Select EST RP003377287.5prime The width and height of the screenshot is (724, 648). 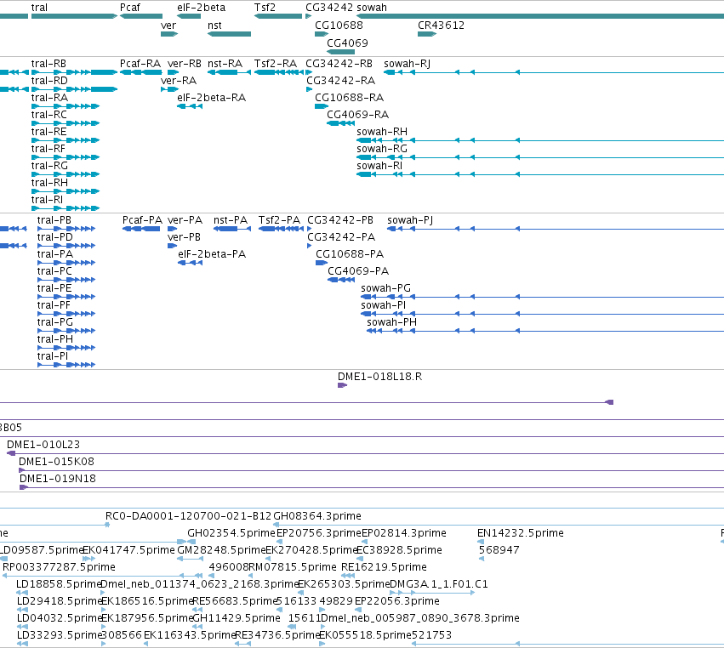[x=59, y=568]
